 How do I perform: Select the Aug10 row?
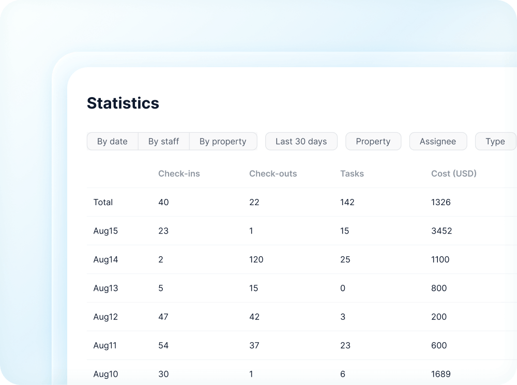tap(105, 374)
